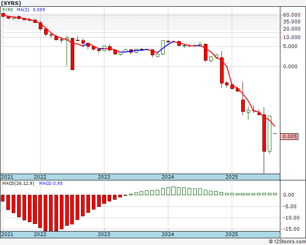The image size is (306, 245).
Task: Click the 2025 label on MACD axis
Action: pyautogui.click(x=232, y=234)
